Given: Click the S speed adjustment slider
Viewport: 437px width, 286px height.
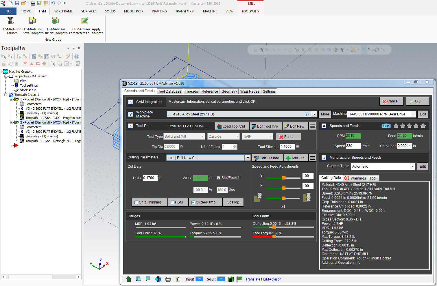Looking at the screenshot, I should (x=284, y=178).
